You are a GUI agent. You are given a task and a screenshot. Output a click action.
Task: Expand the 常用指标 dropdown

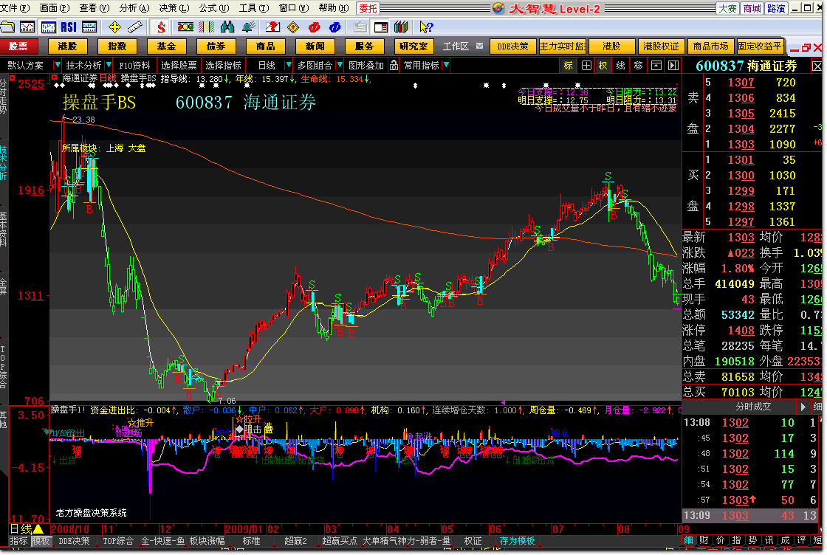(446, 66)
